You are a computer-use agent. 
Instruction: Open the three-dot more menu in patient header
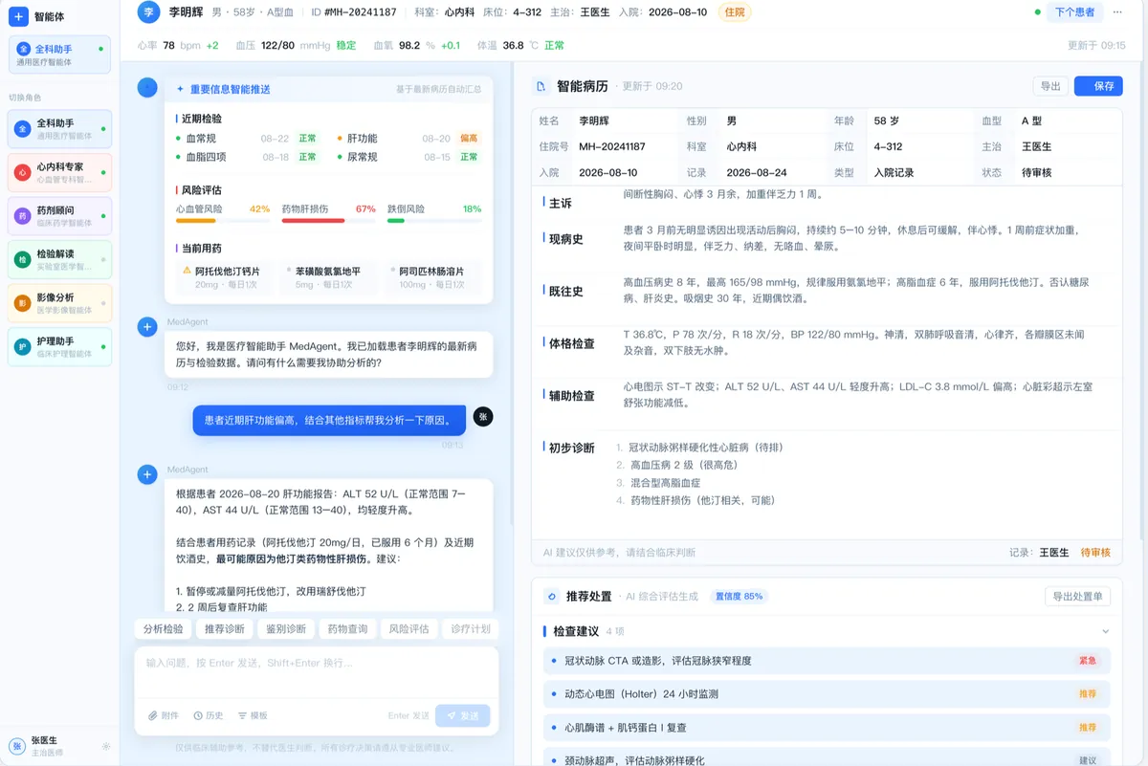1115,12
